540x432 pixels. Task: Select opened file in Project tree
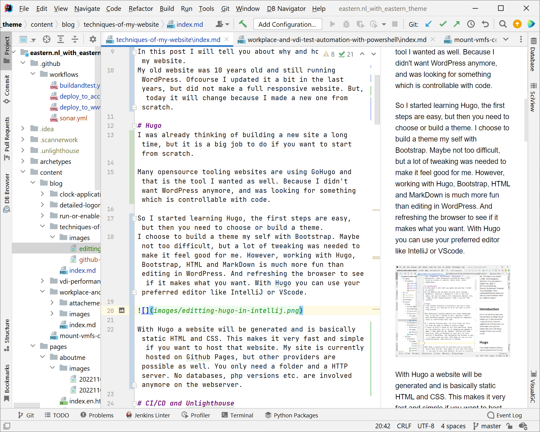pos(47,39)
